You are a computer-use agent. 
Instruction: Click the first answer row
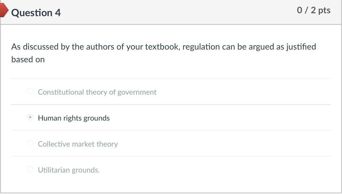pos(171,91)
